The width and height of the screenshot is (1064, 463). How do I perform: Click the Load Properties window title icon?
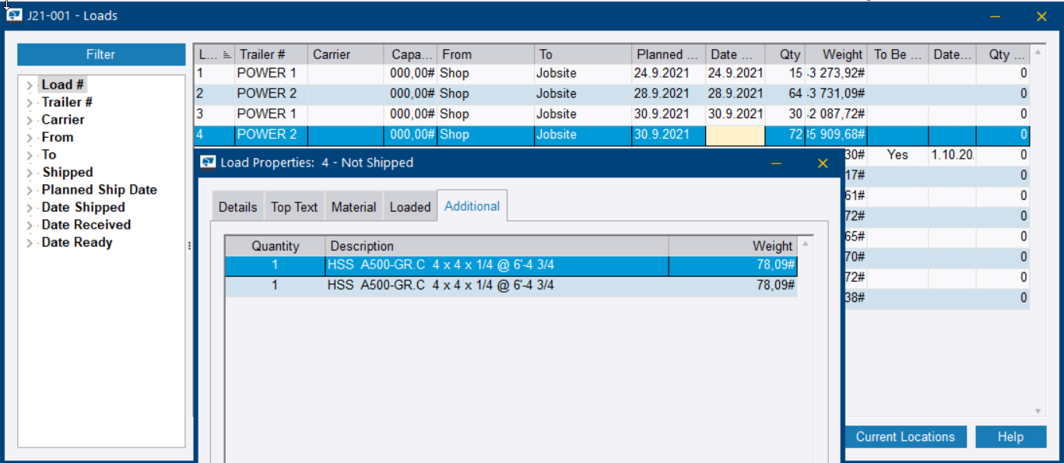208,163
